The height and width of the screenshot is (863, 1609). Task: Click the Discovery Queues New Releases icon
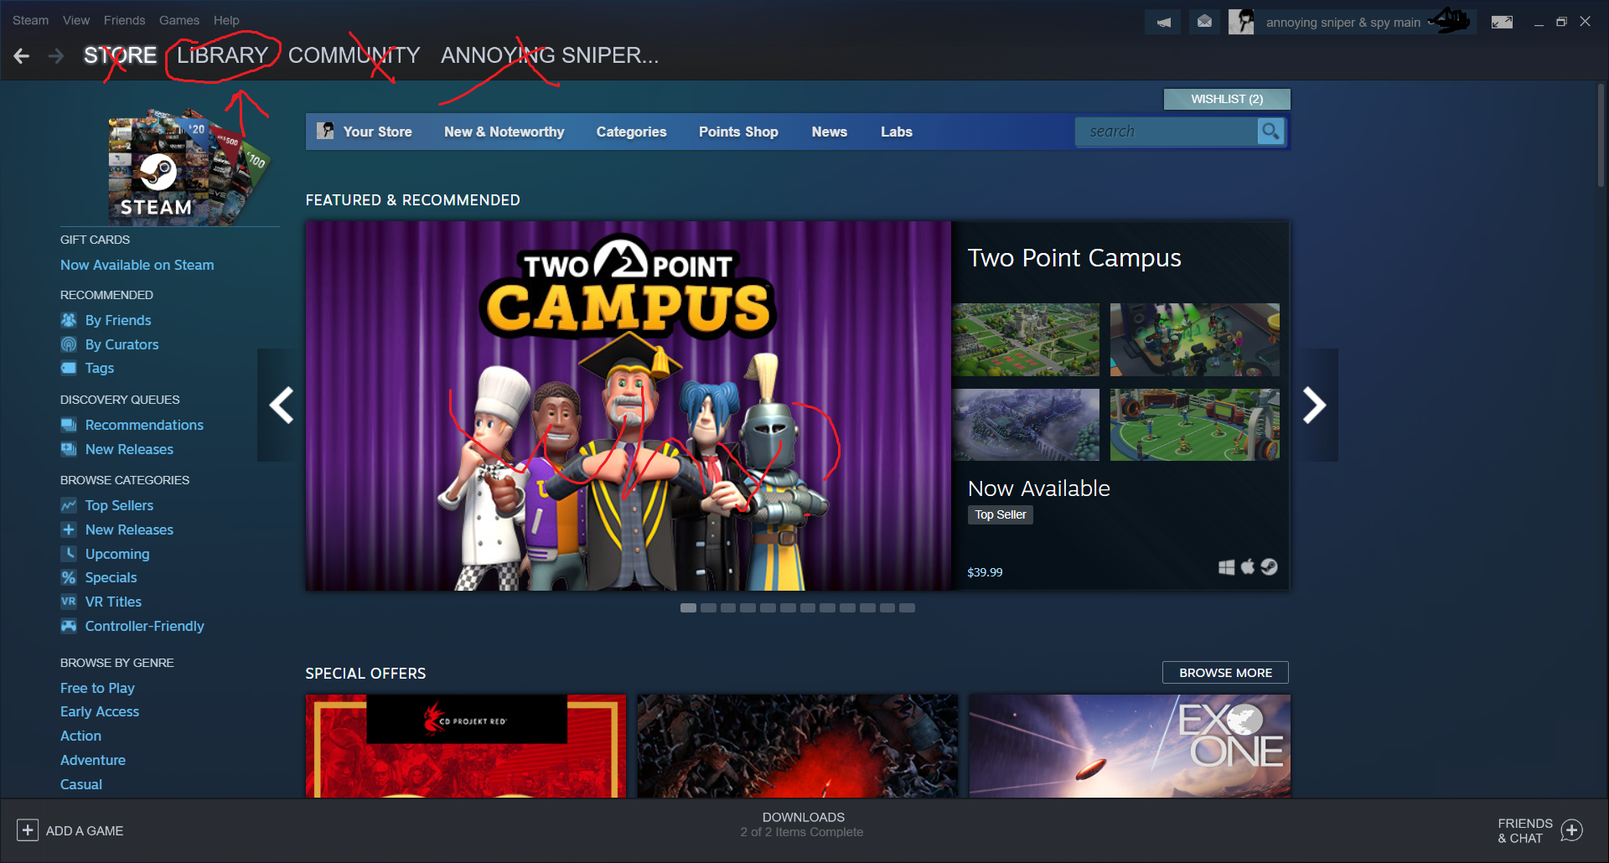[x=69, y=449]
